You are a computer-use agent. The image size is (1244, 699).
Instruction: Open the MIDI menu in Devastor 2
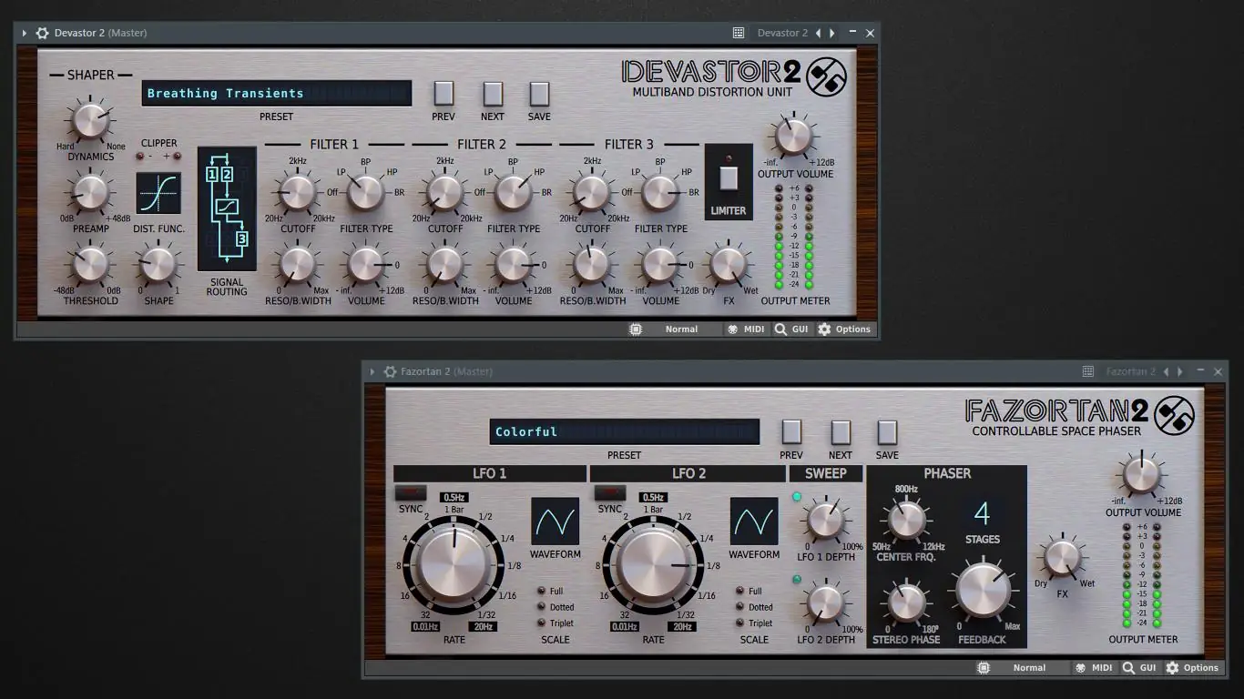[745, 329]
